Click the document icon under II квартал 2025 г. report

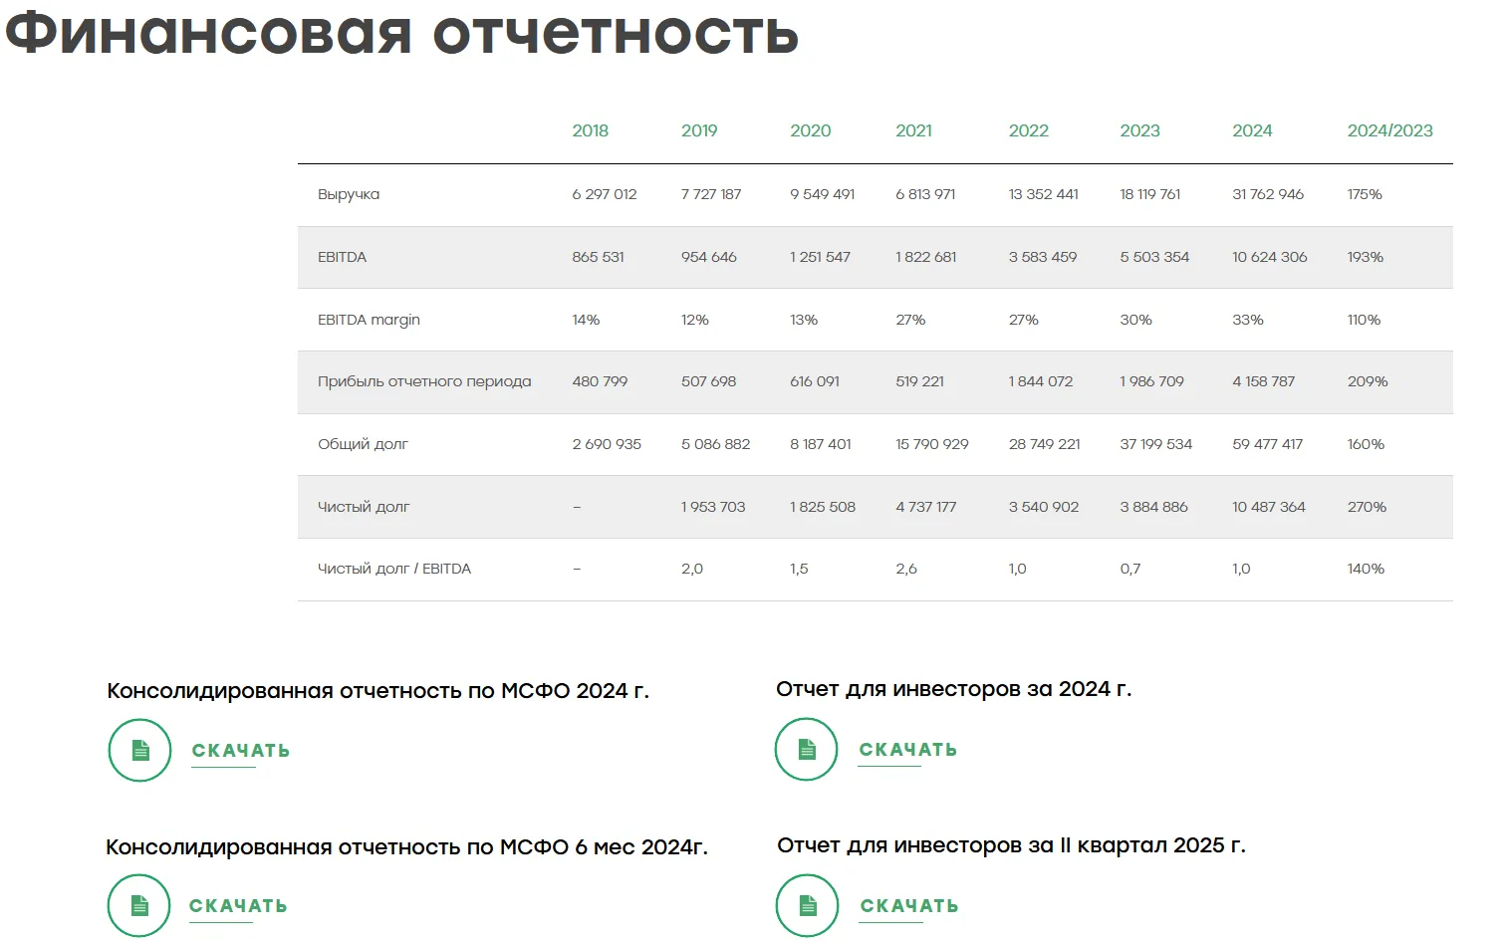tap(808, 905)
